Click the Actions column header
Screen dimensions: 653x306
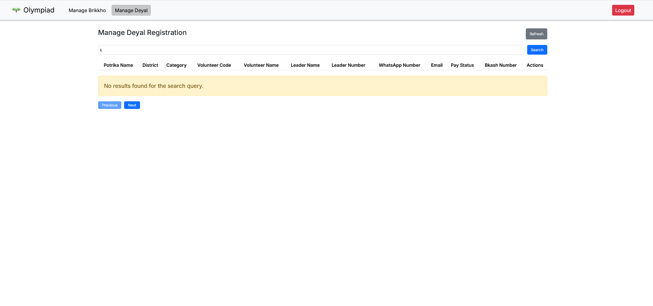[535, 65]
